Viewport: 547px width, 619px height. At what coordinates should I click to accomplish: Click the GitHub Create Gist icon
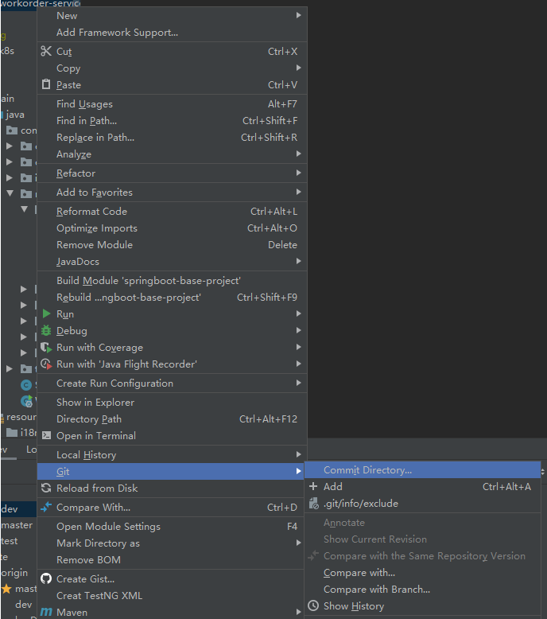pos(46,579)
